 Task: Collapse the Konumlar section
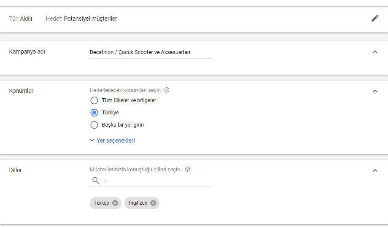(375, 91)
